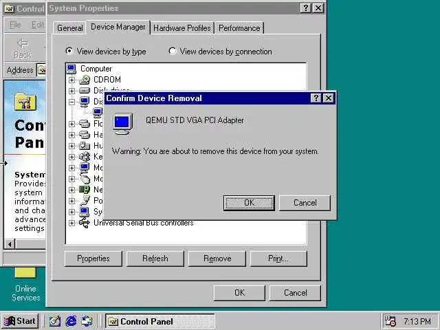Select Universal Serial Bus controllers text
Viewport: 440px width, 330px height.
144,223
